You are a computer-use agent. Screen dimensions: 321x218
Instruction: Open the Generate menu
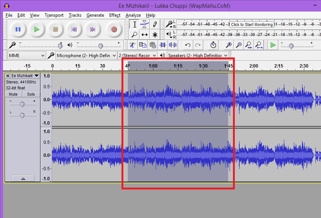(95, 15)
